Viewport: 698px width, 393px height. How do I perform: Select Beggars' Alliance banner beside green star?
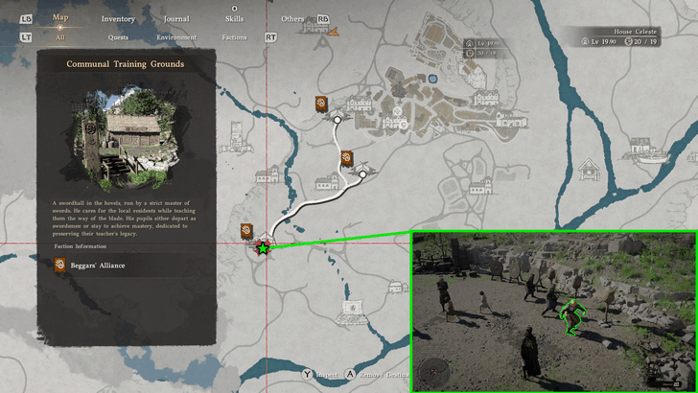click(x=246, y=231)
